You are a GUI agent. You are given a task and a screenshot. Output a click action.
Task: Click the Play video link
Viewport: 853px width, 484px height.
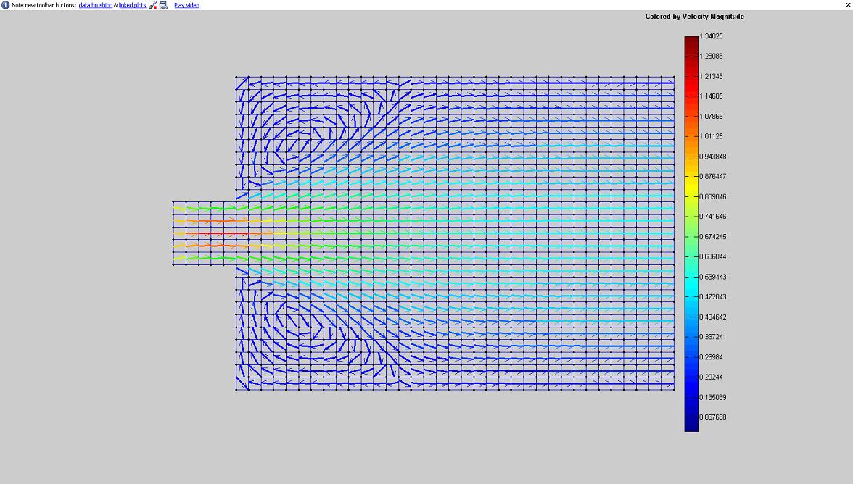[186, 5]
